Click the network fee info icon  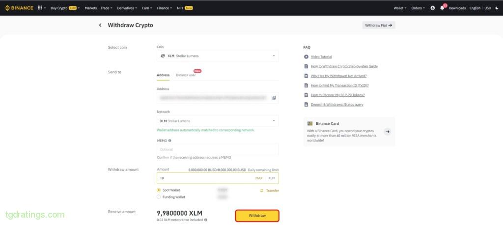click(206, 220)
